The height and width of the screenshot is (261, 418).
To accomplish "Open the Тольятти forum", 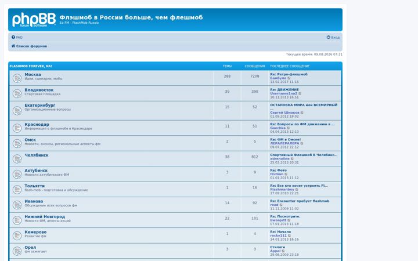I will point(35,186).
